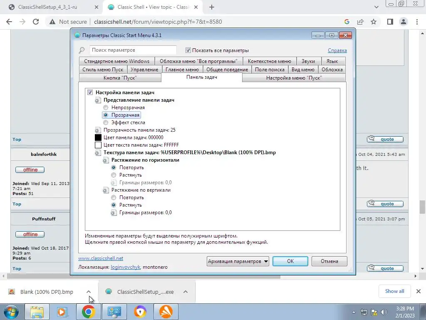Switch to Настройка меню "Пуск" tab
Screen dimensions: 426x320
(x=294, y=78)
